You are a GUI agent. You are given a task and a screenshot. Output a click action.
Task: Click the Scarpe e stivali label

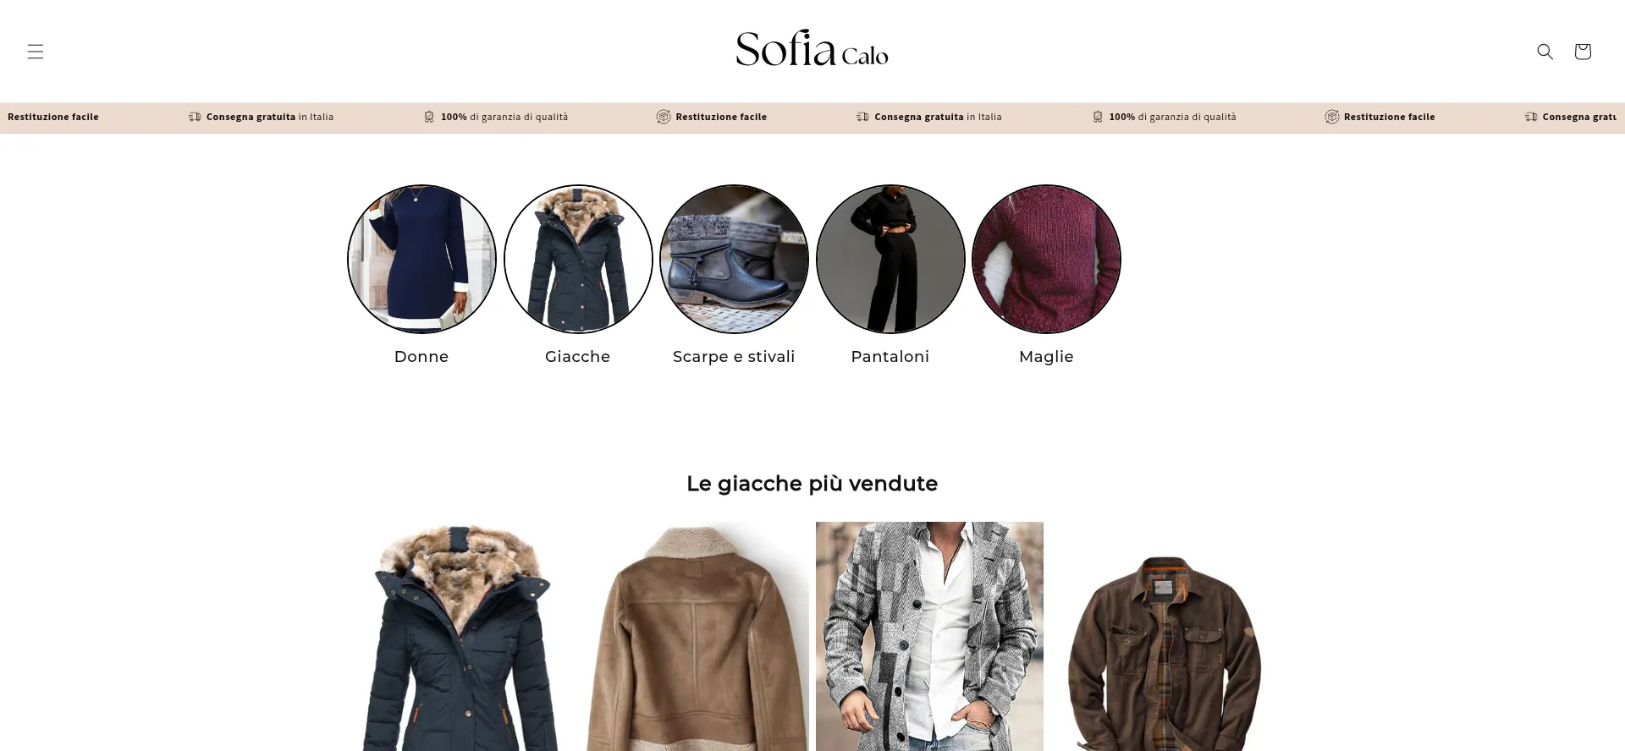pyautogui.click(x=734, y=357)
